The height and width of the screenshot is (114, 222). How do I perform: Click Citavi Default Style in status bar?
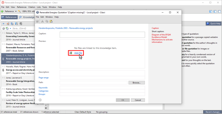coord(83,112)
